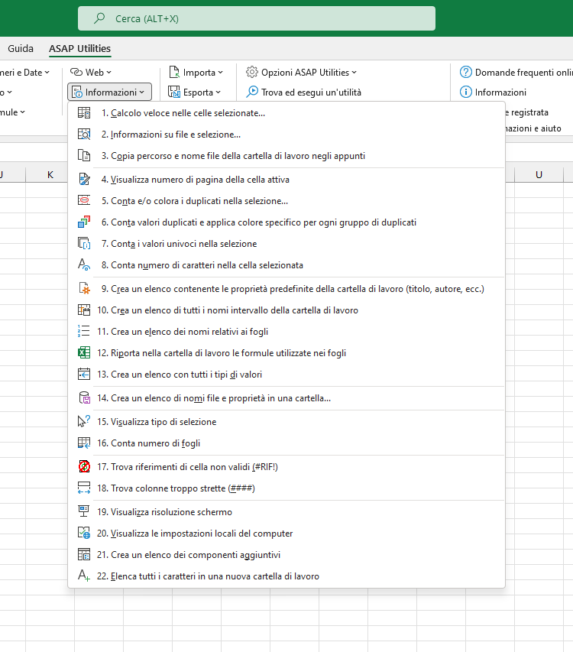Viewport: 573px width, 652px height.
Task: Click the icon for elenco nomi file in cartella
Action: [x=84, y=398]
